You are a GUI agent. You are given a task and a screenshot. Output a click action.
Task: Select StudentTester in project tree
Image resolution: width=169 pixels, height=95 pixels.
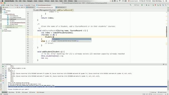tap(14, 24)
